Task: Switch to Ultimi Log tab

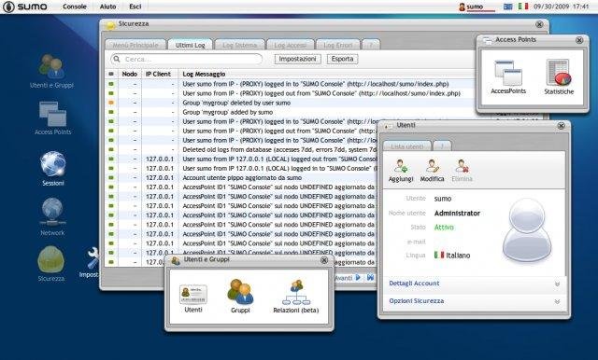Action: click(190, 45)
